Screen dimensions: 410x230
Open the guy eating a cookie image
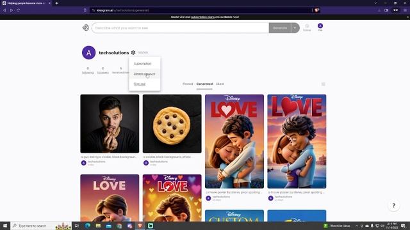click(x=110, y=123)
